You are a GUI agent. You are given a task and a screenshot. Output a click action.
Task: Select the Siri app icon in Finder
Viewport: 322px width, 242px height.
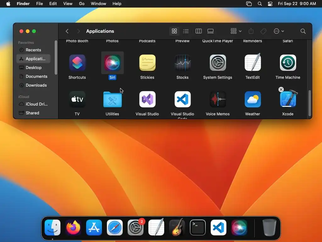[x=112, y=63]
